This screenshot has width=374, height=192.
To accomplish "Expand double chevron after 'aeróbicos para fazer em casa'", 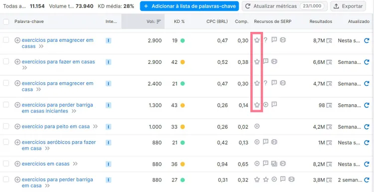I will (47, 148).
